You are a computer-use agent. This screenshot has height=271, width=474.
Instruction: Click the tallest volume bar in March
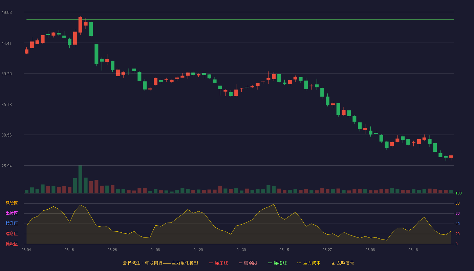point(80,179)
